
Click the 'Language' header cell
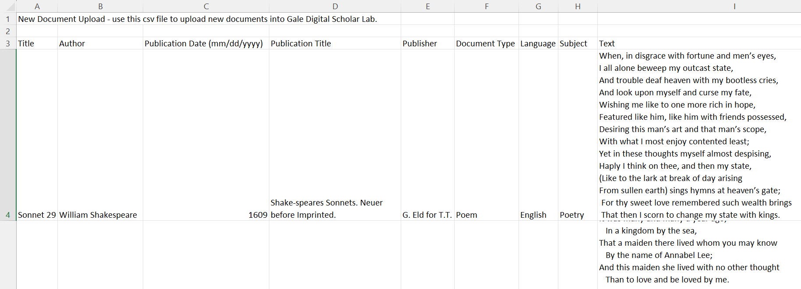pyautogui.click(x=538, y=43)
